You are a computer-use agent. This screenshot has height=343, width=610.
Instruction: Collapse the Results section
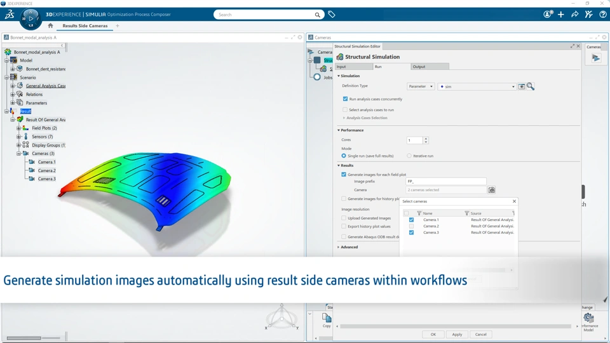pos(339,165)
